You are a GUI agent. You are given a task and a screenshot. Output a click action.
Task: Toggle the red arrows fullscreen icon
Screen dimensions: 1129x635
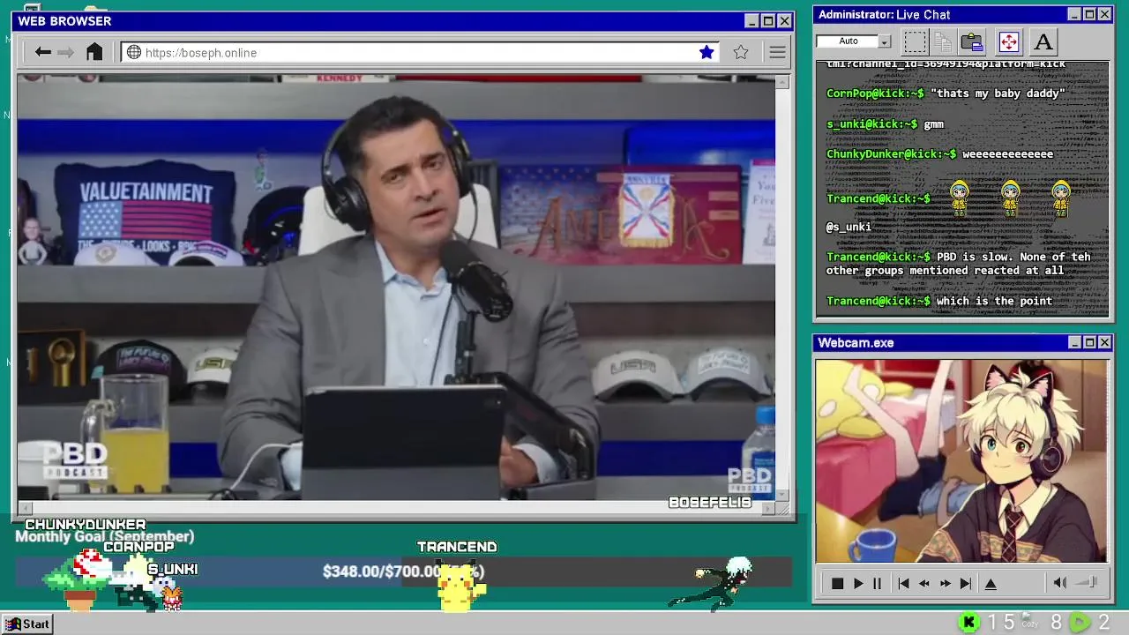coord(1008,41)
